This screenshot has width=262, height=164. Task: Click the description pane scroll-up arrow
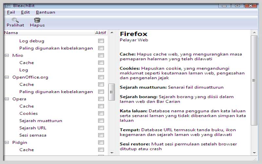click(x=254, y=32)
